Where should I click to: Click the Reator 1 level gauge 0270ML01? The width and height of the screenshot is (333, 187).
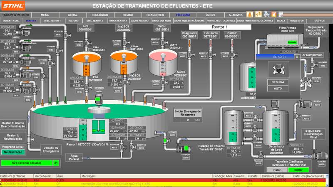[x=83, y=130]
